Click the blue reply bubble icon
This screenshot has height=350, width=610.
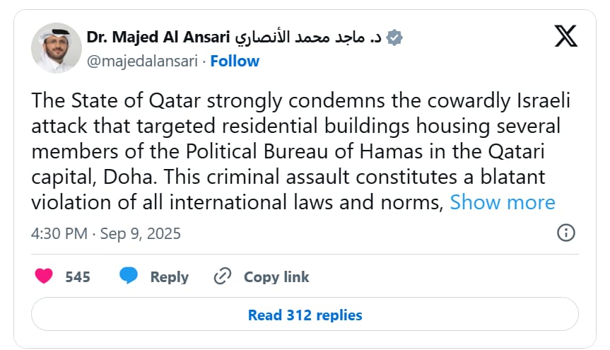(128, 276)
